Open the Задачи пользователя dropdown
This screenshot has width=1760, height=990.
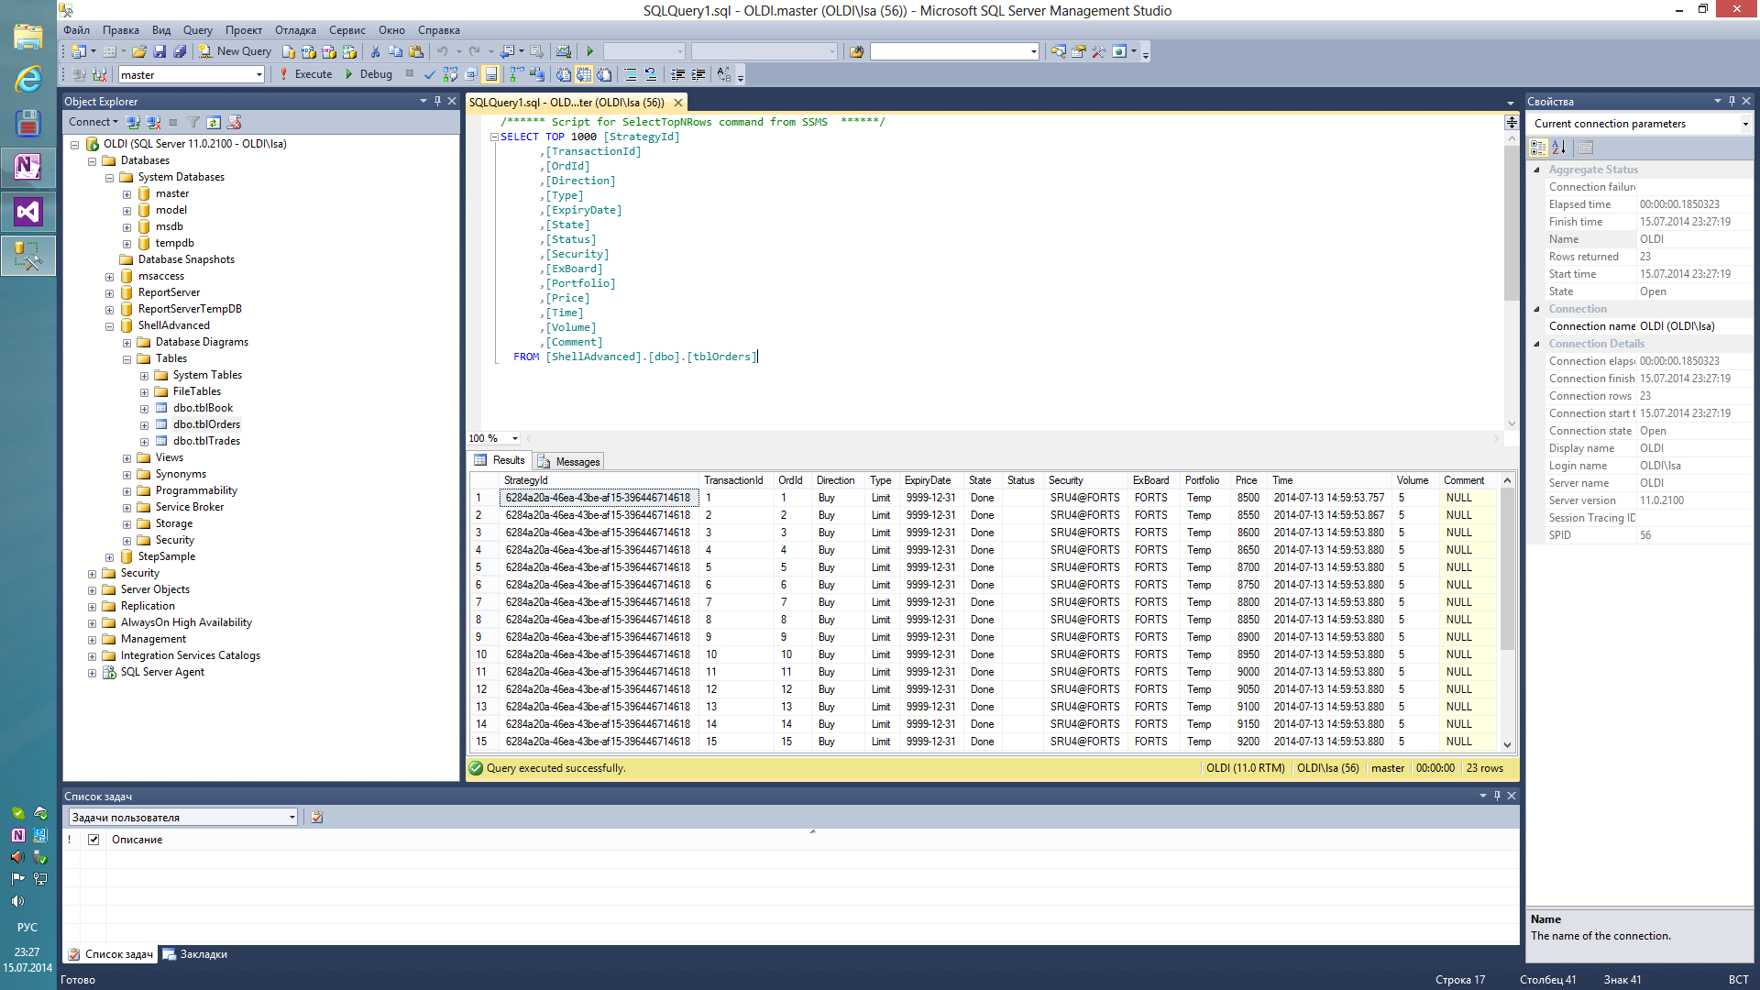291,817
